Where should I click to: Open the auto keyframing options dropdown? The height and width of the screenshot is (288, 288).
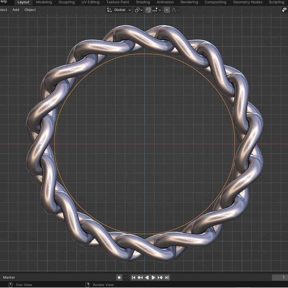[x=126, y=278]
